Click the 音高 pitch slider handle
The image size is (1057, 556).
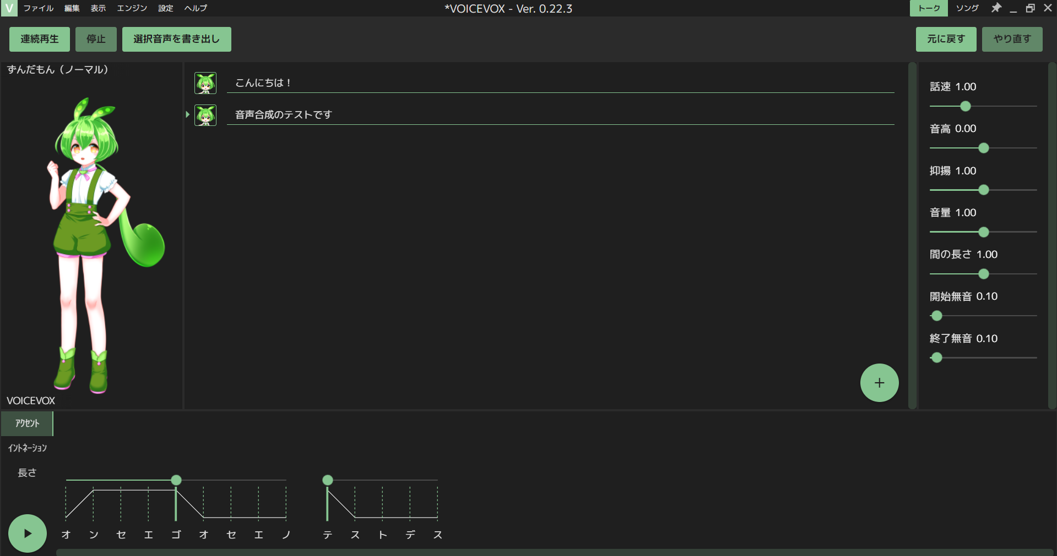983,148
